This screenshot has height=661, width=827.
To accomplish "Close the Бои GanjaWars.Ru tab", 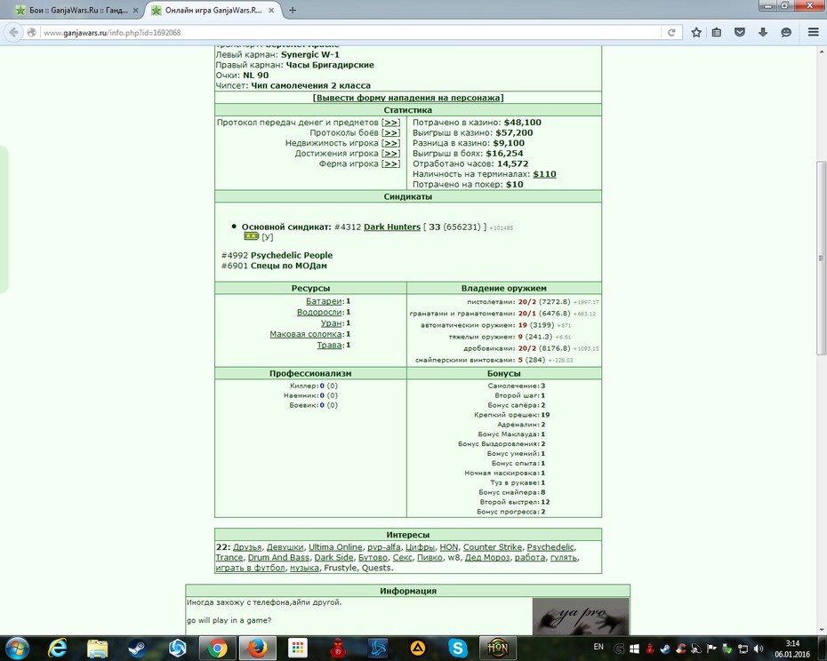I will point(135,10).
